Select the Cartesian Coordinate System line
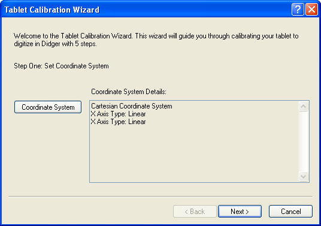 pos(132,106)
